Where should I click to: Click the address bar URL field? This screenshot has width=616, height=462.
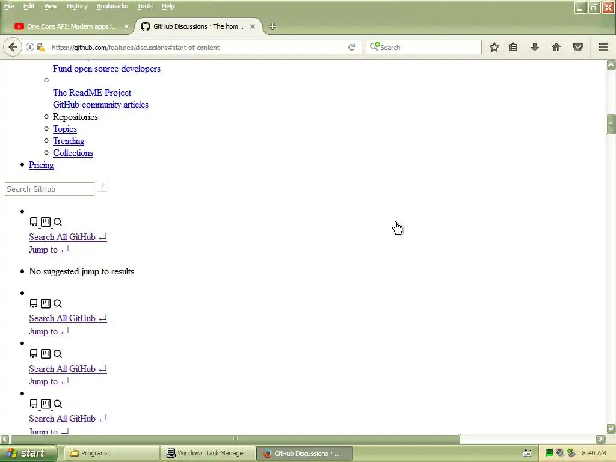pyautogui.click(x=197, y=47)
